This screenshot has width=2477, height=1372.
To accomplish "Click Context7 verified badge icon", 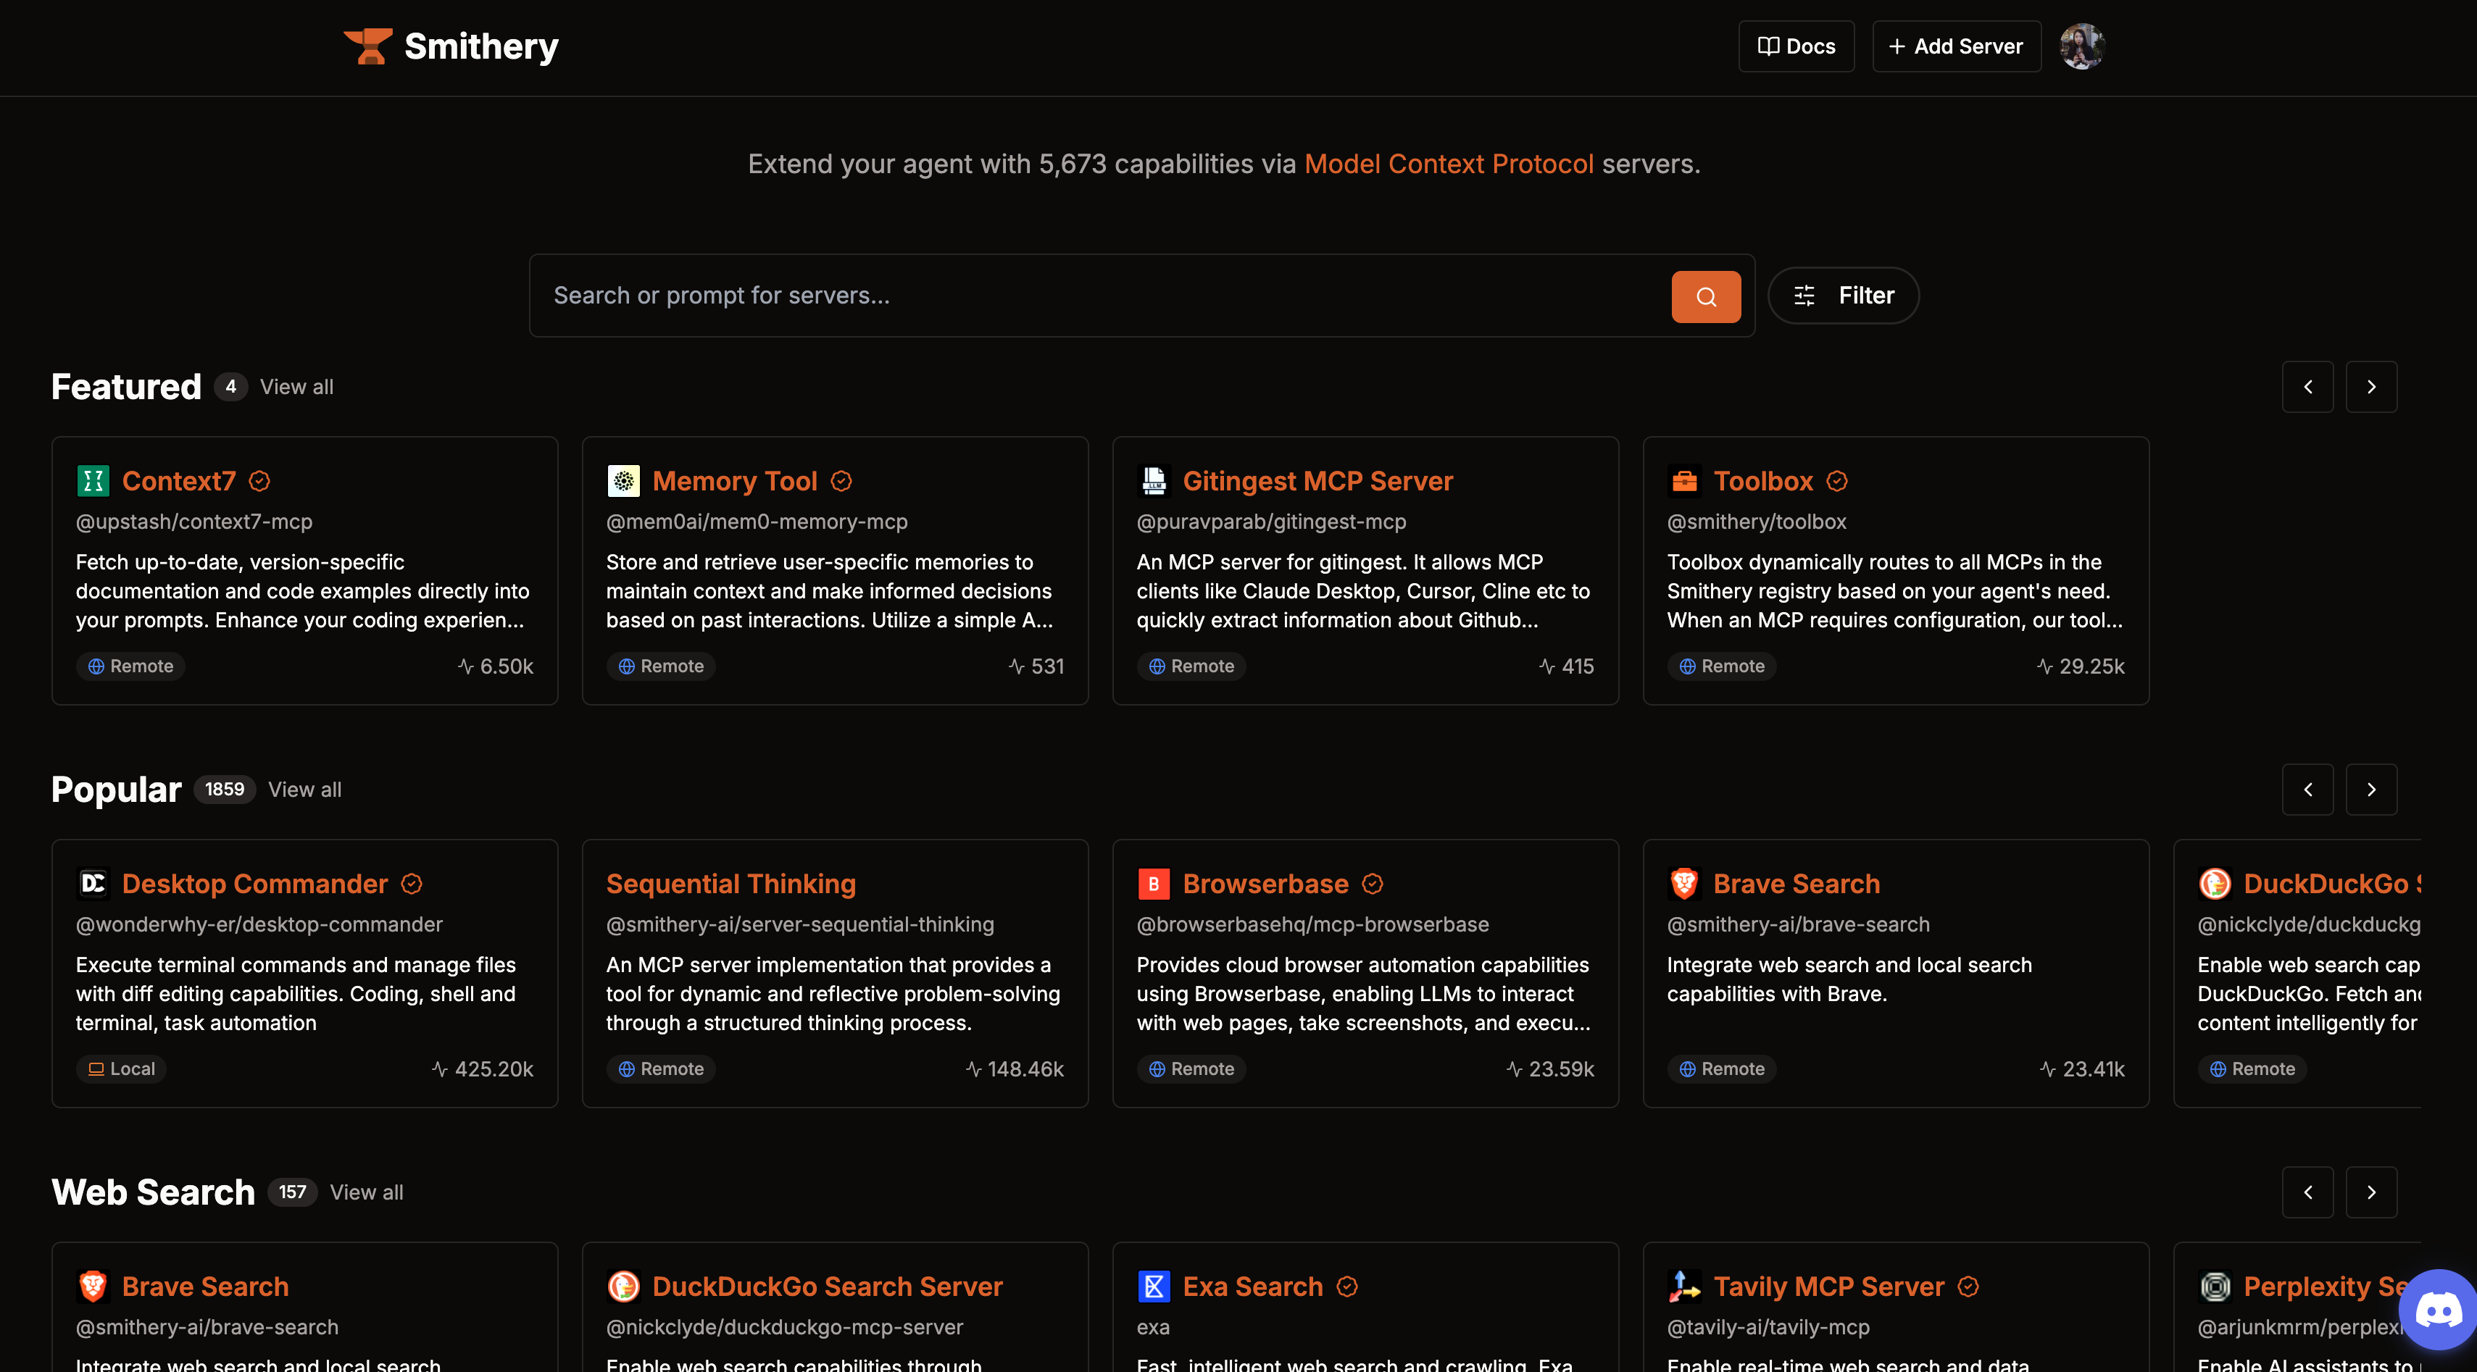I will click(x=259, y=481).
